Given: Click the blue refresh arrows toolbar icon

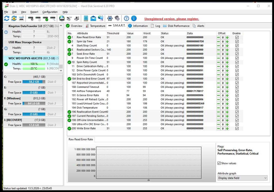Looking at the screenshot, I should click(7, 18).
